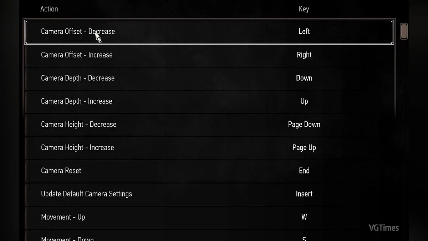Select the Movement - Up action row
This screenshot has height=241, width=428.
63,217
